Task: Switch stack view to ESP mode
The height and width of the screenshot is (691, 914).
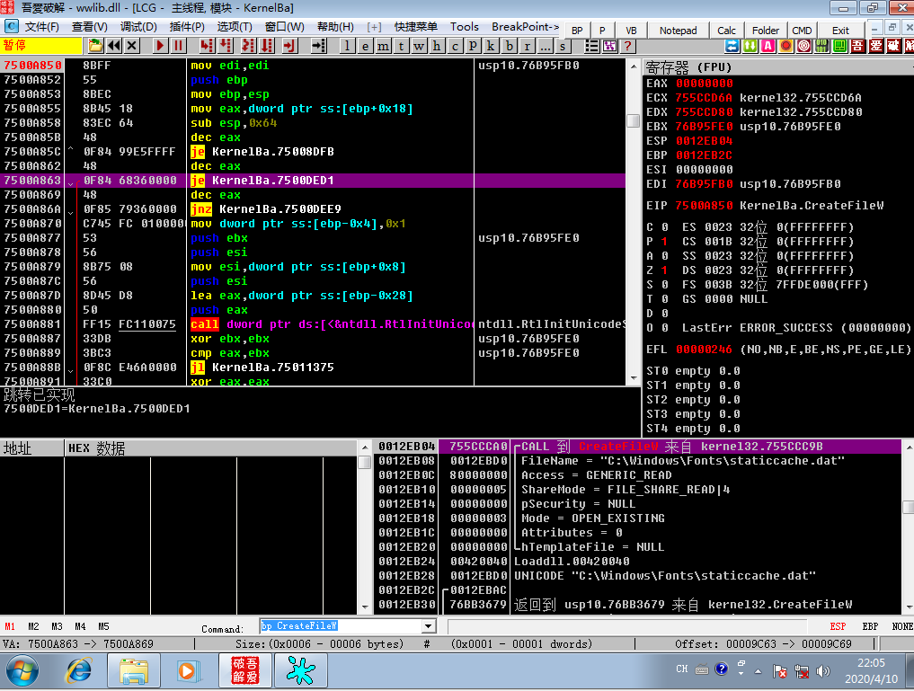Action: (838, 626)
